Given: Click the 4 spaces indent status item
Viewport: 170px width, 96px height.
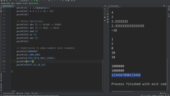Looking at the screenshot, I should coord(154,95).
